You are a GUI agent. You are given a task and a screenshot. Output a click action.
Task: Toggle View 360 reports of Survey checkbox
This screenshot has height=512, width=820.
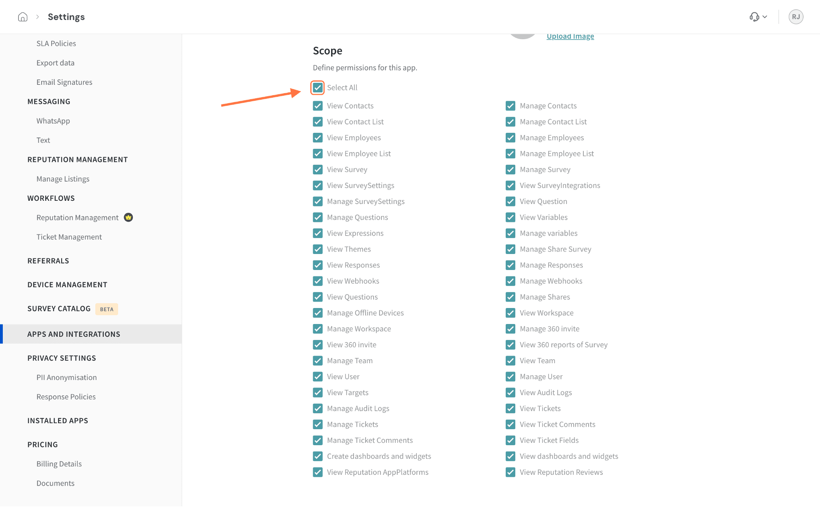click(x=510, y=345)
